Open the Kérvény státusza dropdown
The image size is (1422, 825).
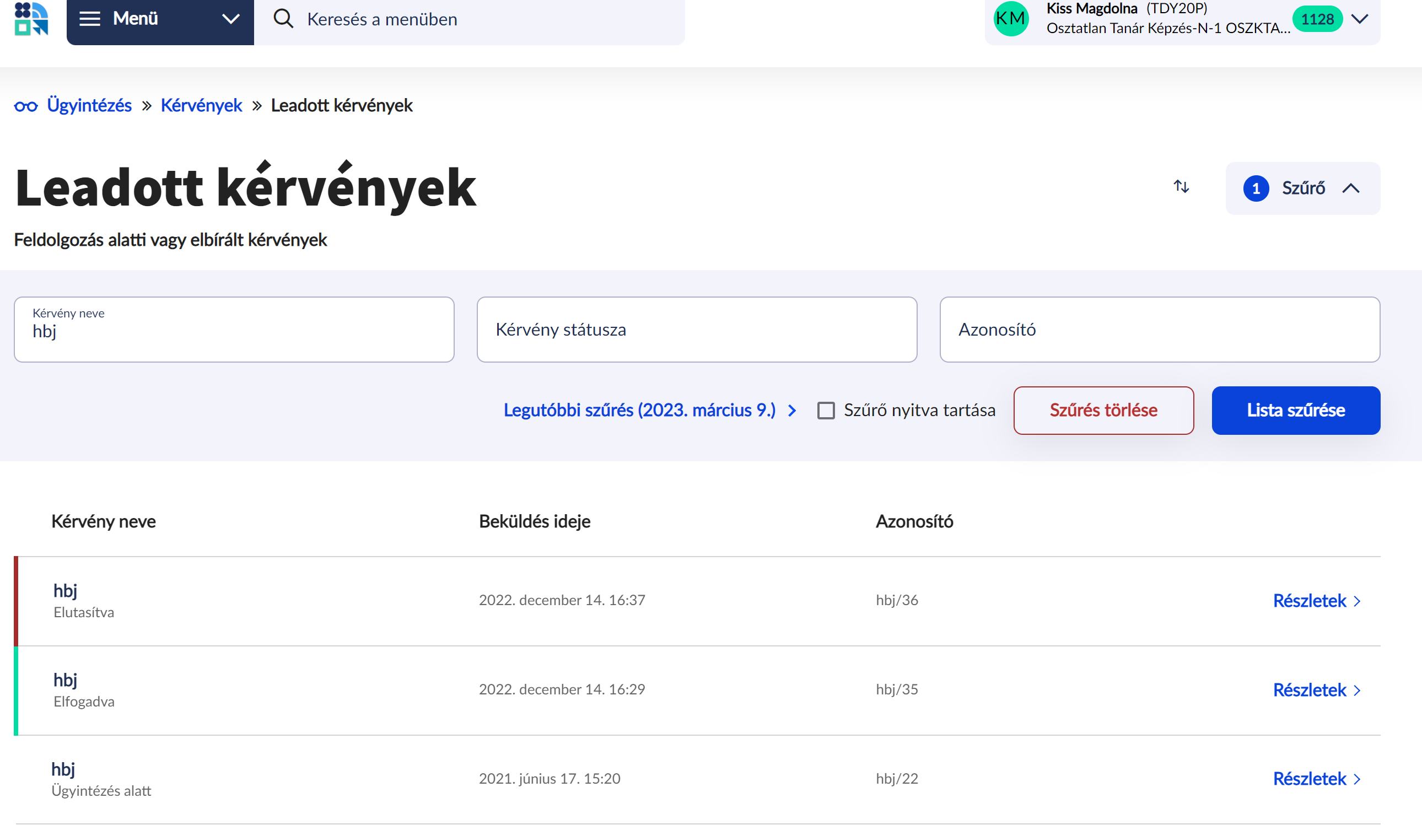[697, 329]
